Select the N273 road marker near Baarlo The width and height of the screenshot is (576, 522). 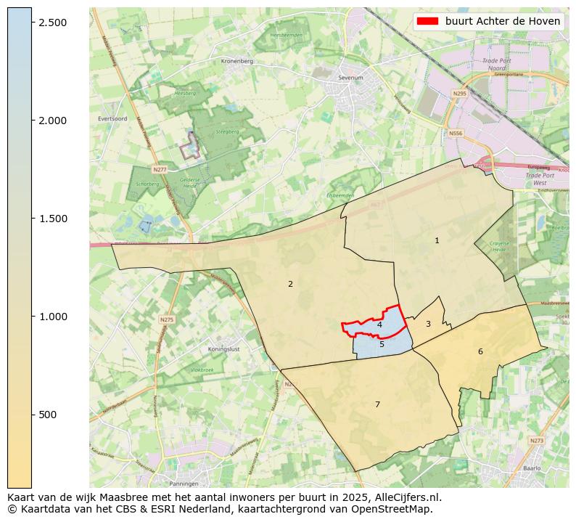536,441
